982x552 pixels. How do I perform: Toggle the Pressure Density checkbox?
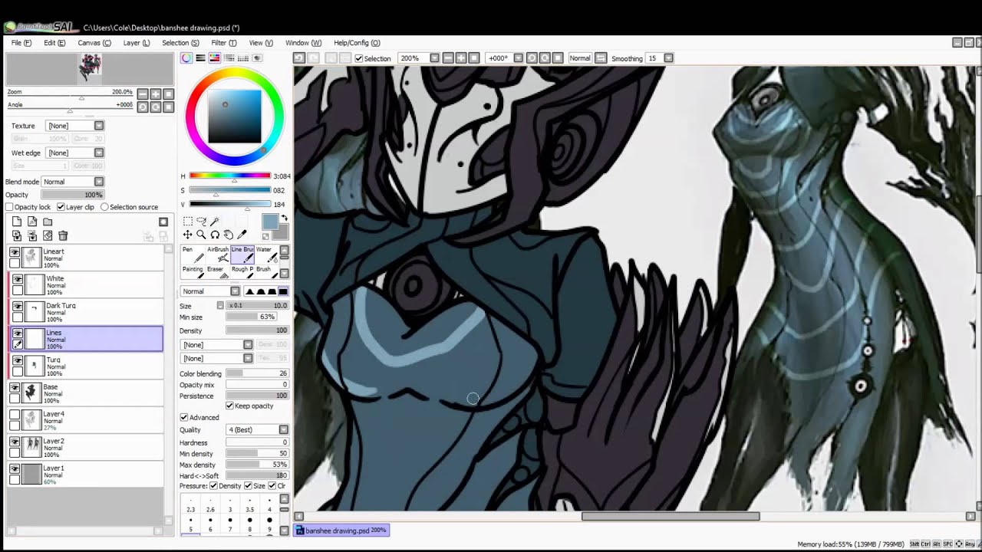pos(213,486)
